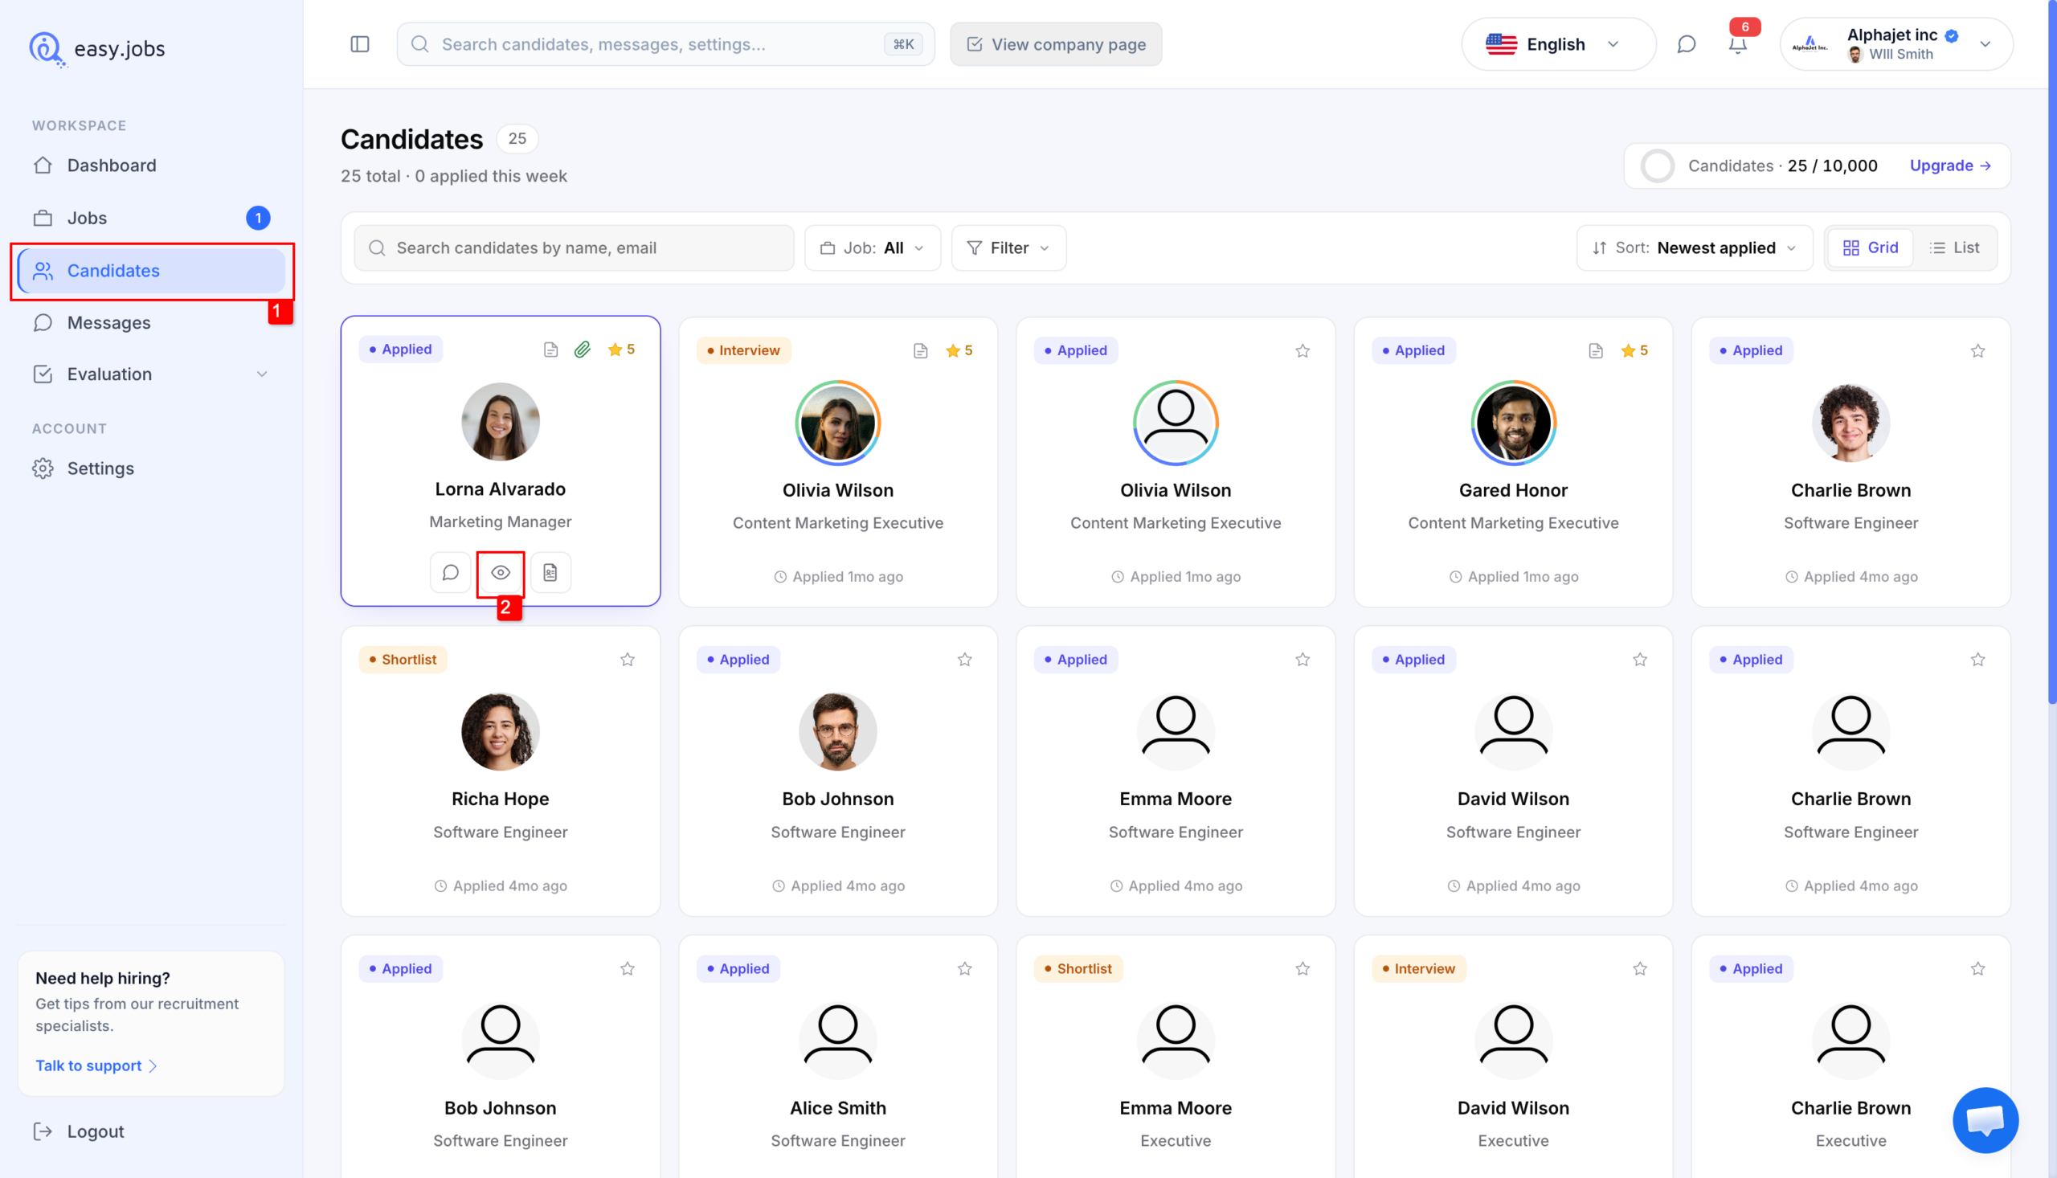
Task: Star David Wilson Executive card
Action: tap(1640, 968)
